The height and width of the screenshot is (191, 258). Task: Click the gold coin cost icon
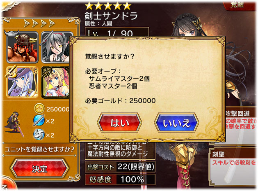[39, 109]
